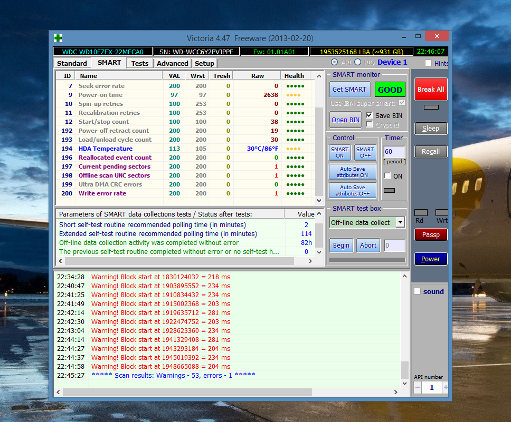This screenshot has width=511, height=422.
Task: Select the PIO radio button
Action: (x=357, y=63)
